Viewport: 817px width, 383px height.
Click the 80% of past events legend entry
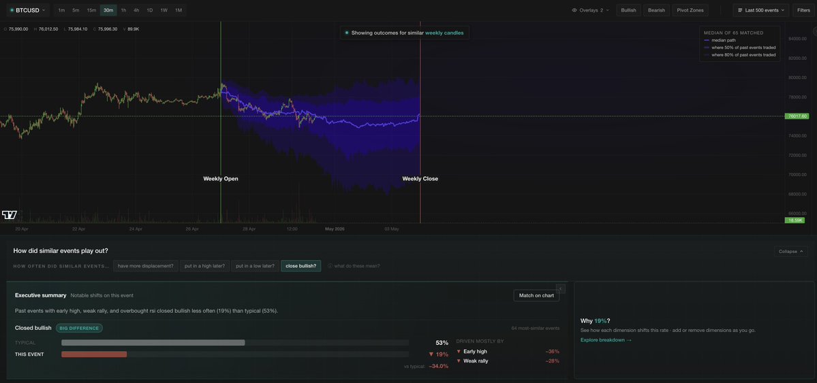739,54
